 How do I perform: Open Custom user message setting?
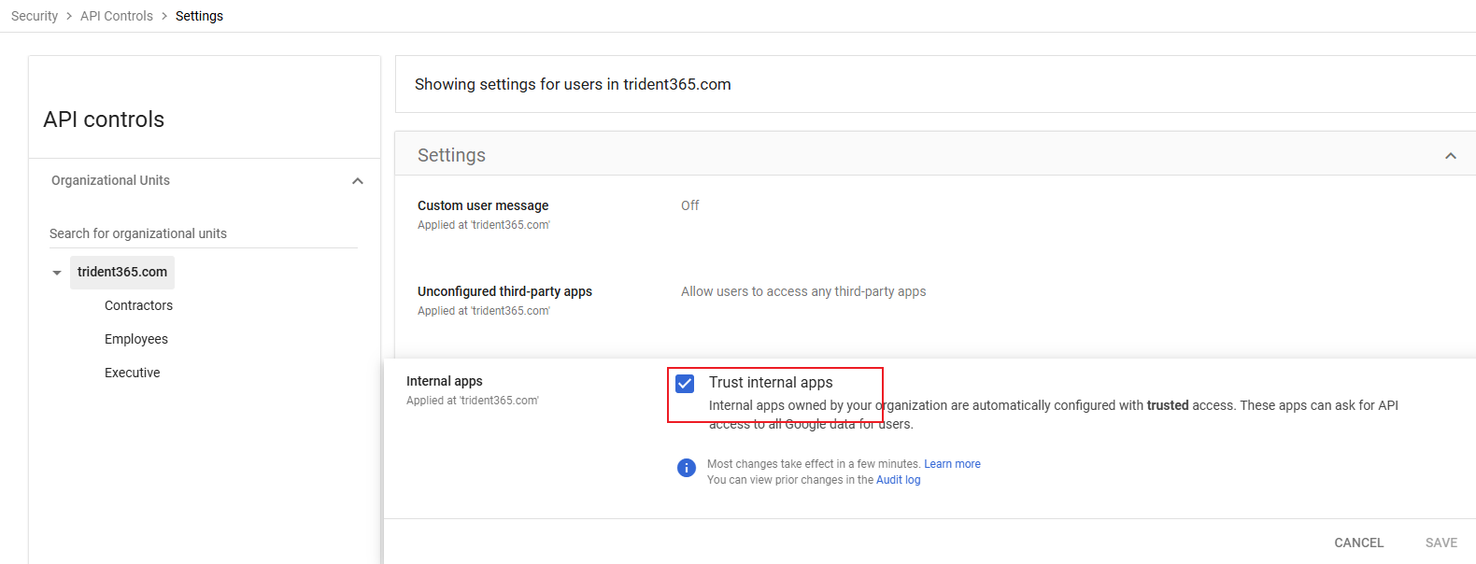coord(483,205)
